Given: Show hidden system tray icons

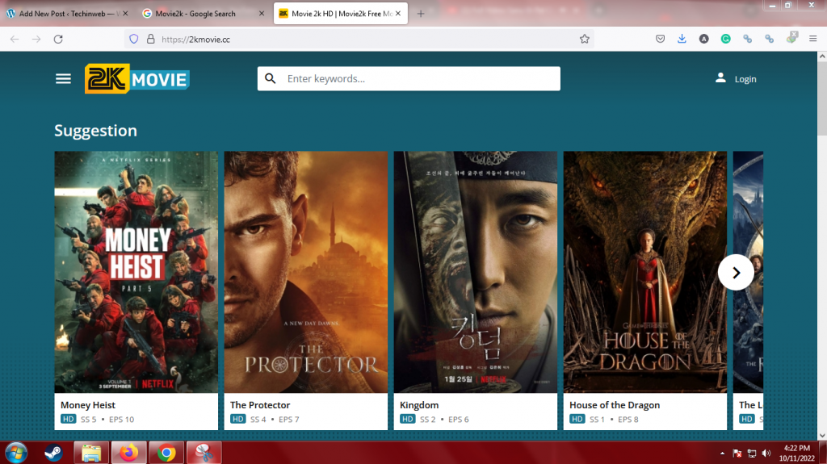Looking at the screenshot, I should 722,454.
